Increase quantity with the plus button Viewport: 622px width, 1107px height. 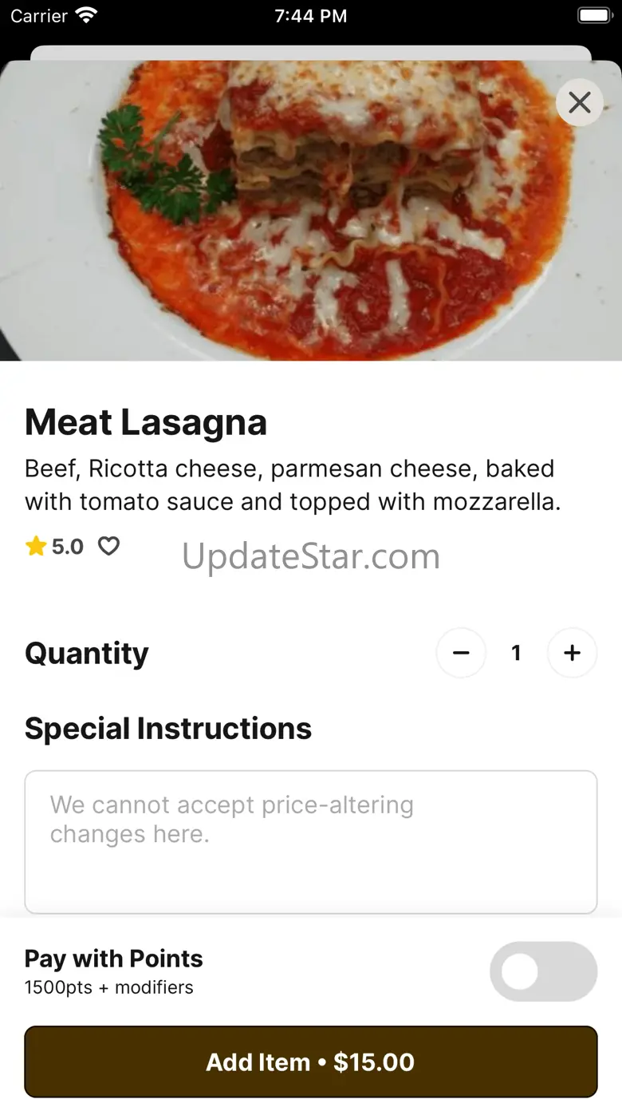point(572,653)
